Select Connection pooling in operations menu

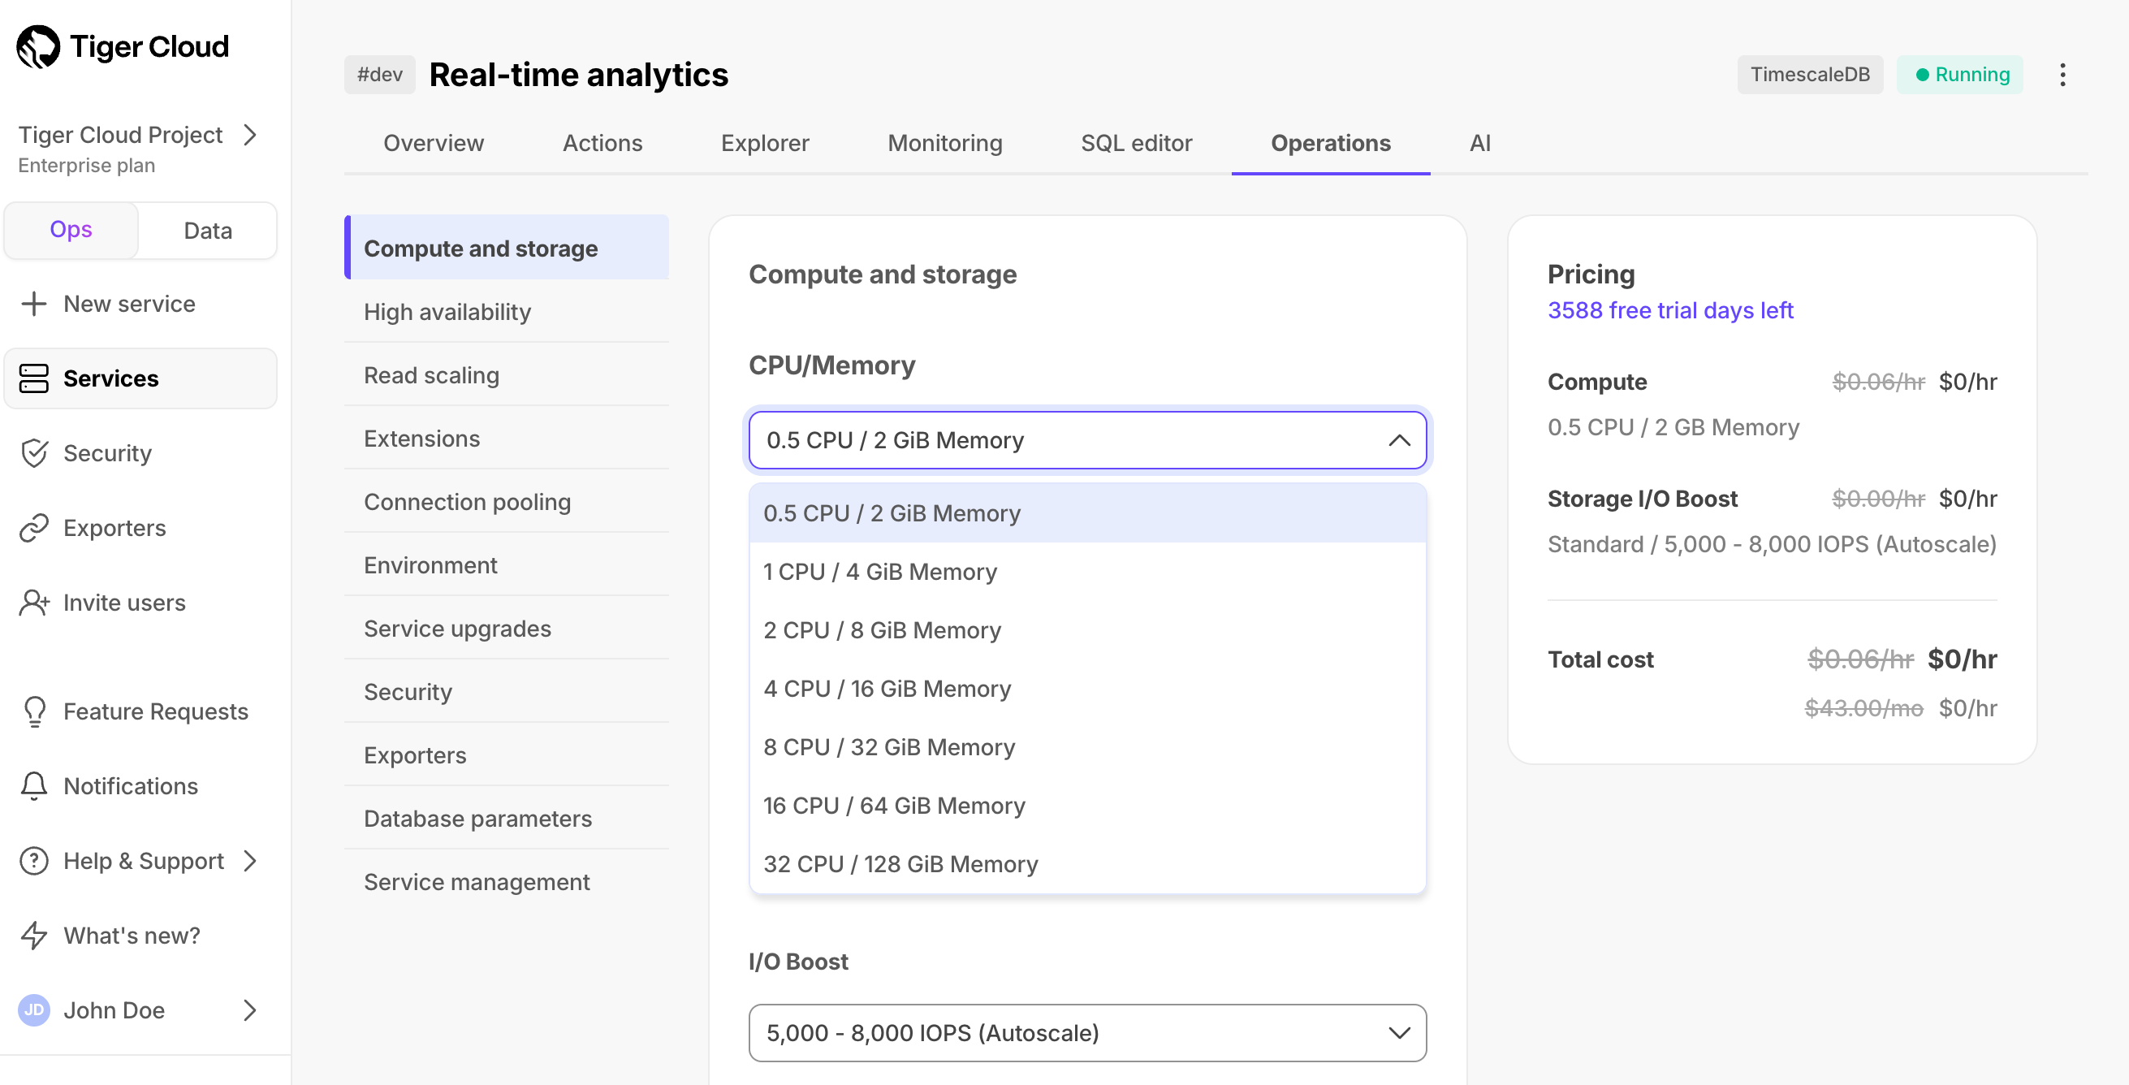pos(507,502)
